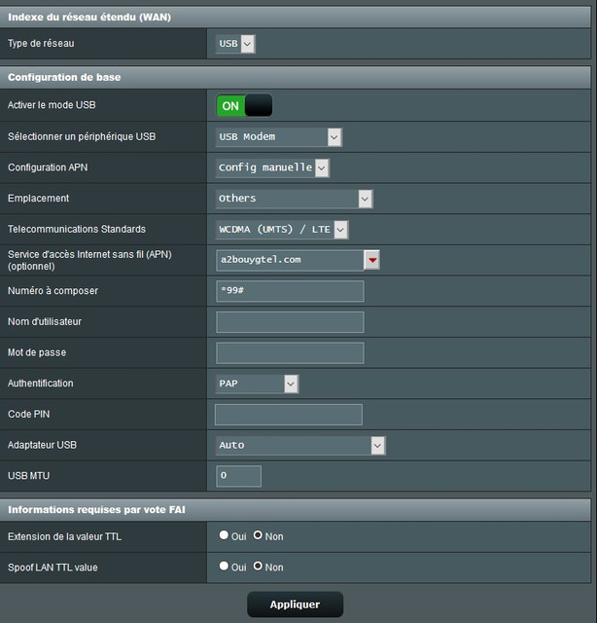The width and height of the screenshot is (597, 623).
Task: Click the APN field containing a2bouygtel.com
Action: 289,260
